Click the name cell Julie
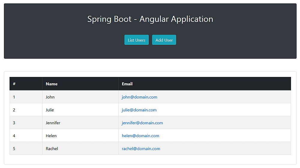This screenshot has height=168, width=300. [50, 110]
